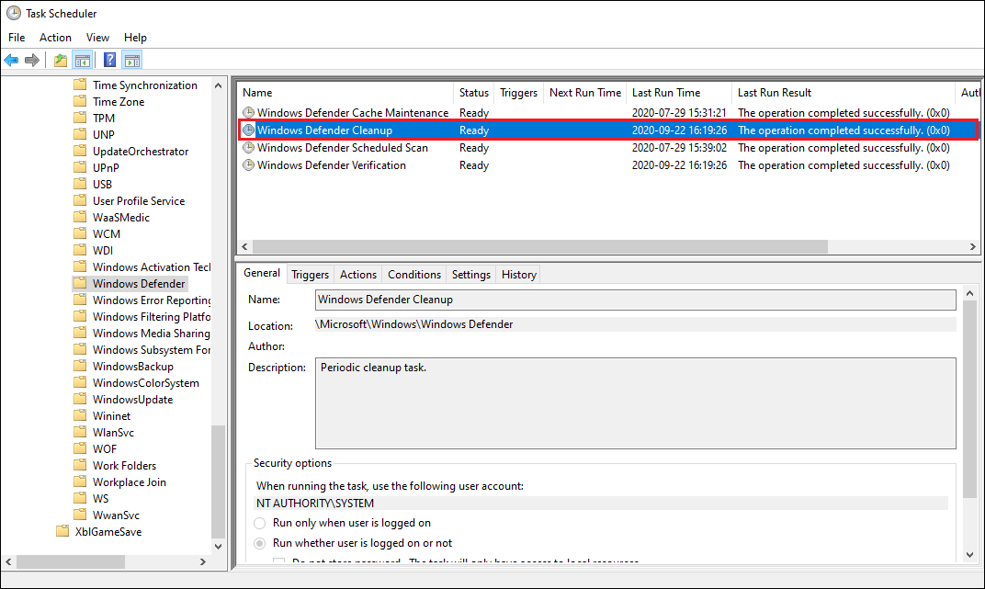Sort tasks by the Status column header
The height and width of the screenshot is (589, 985).
click(473, 93)
